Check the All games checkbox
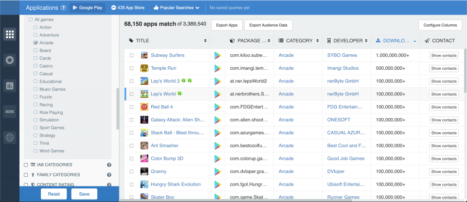Image resolution: width=467 pixels, height=202 pixels. coord(31,19)
